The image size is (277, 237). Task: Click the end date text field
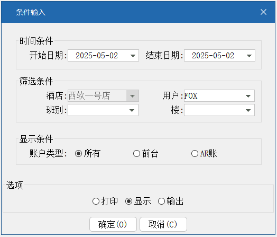[214, 56]
